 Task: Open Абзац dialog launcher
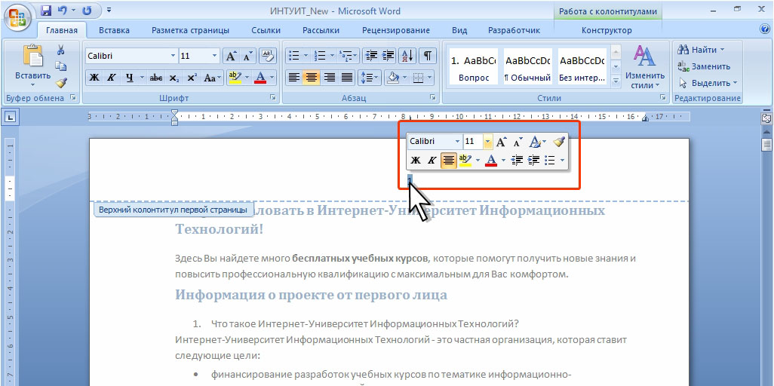[433, 98]
